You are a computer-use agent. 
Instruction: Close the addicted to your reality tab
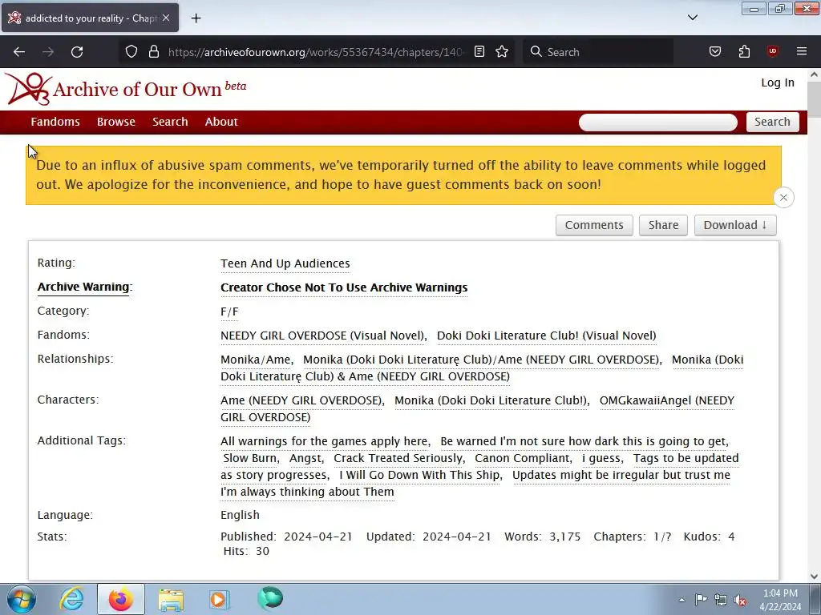tap(166, 18)
